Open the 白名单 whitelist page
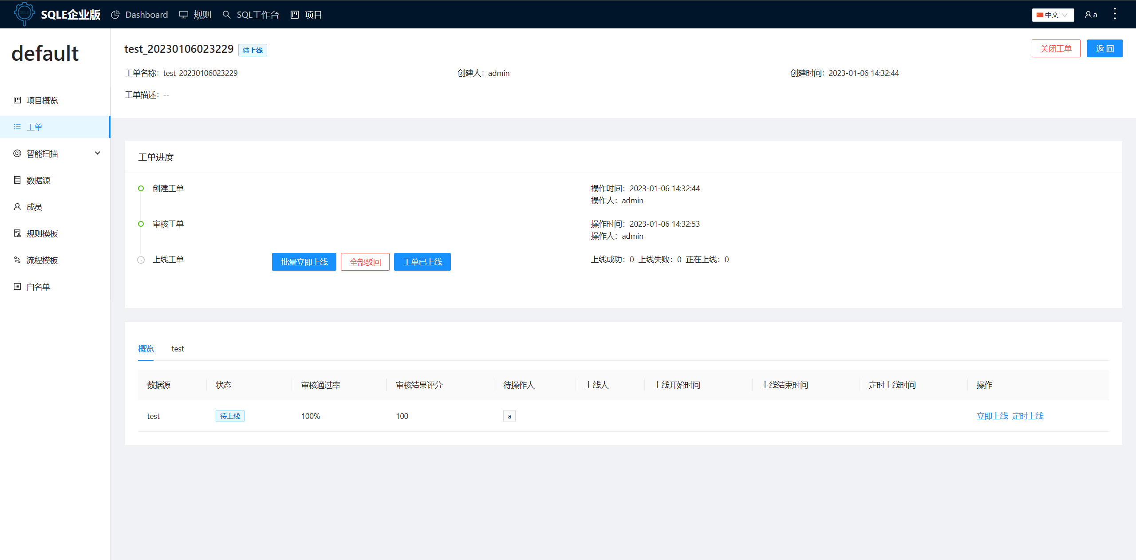Viewport: 1136px width, 560px height. click(38, 287)
